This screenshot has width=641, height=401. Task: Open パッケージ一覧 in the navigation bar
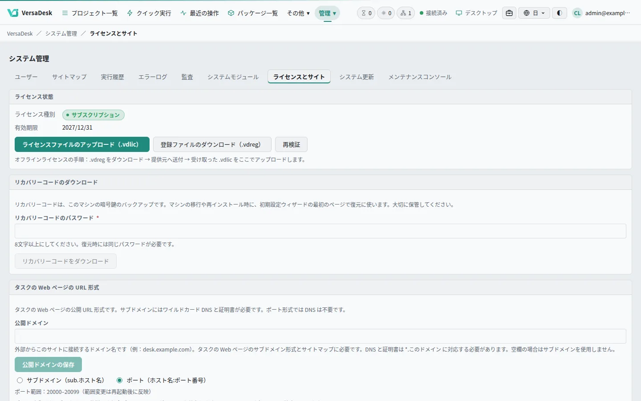coord(253,13)
